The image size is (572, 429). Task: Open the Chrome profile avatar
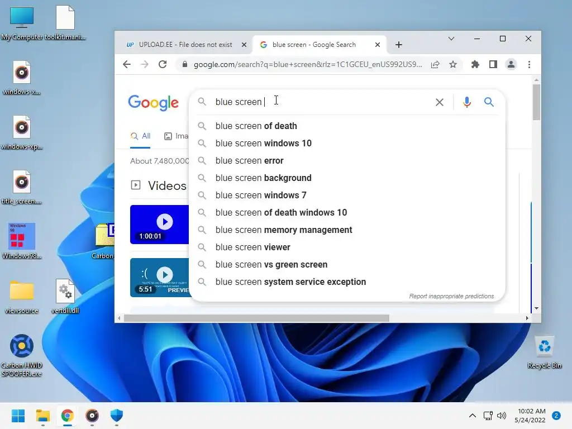tap(511, 65)
